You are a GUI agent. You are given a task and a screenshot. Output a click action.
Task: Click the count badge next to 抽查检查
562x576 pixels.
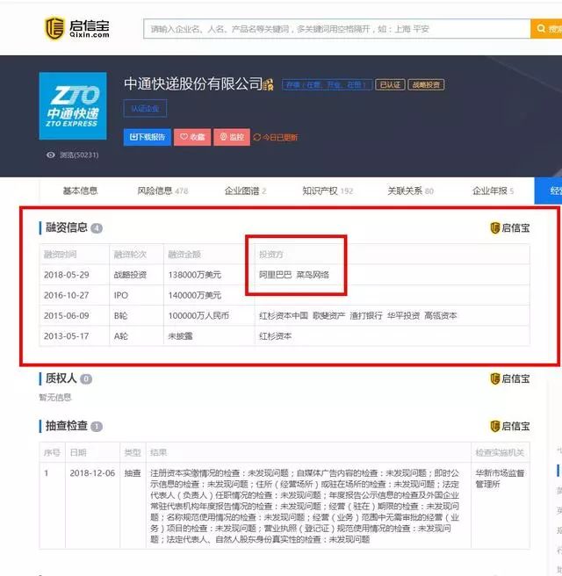point(97,427)
